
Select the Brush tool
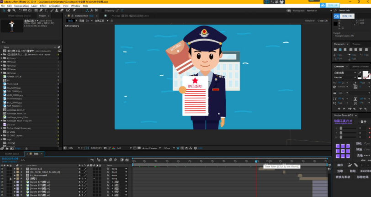point(52,10)
